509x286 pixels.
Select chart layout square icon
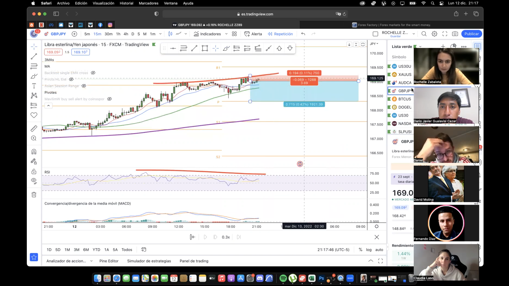click(375, 34)
